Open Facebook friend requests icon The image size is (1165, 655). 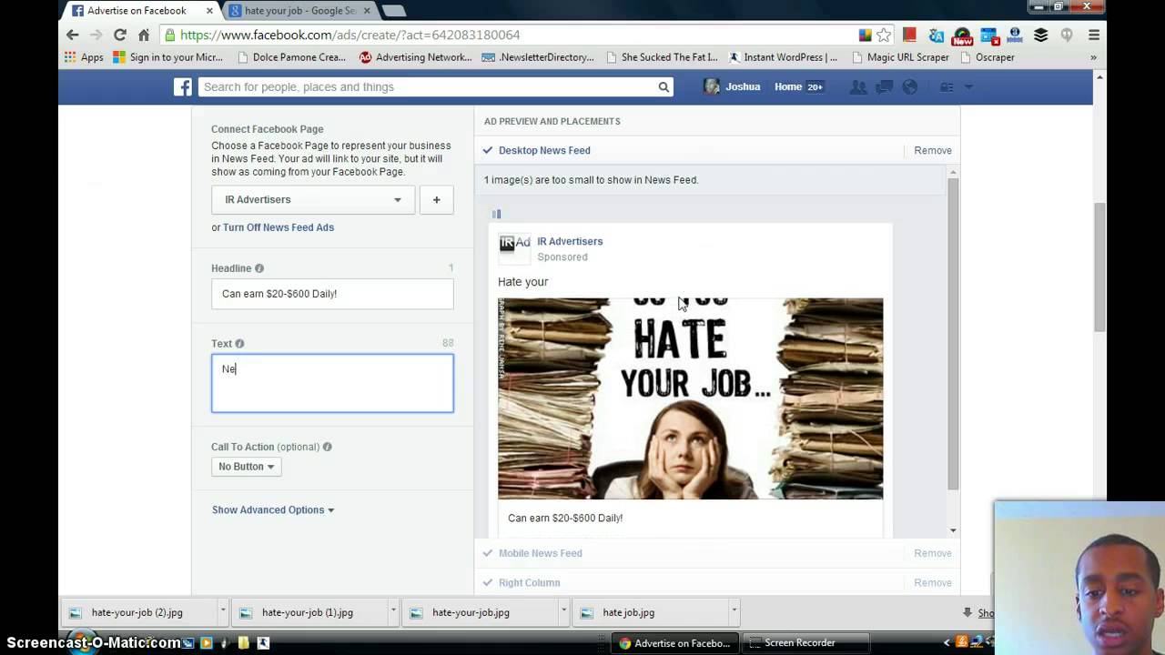tap(857, 86)
